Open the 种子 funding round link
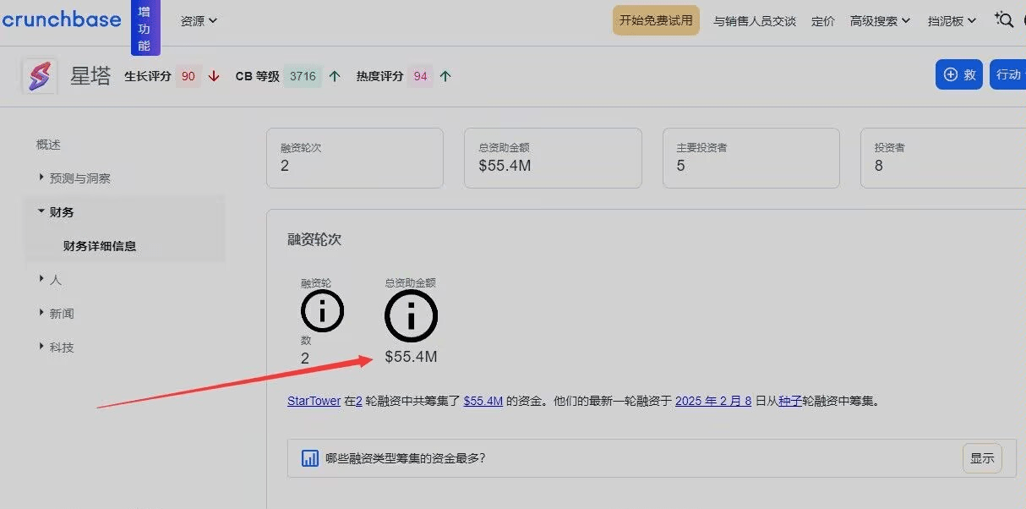Image resolution: width=1026 pixels, height=509 pixels. (x=789, y=401)
